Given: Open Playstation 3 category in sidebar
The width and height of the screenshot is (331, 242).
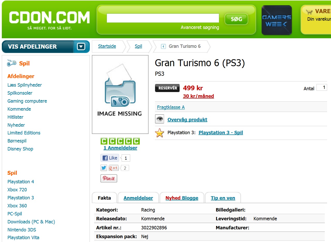Looking at the screenshot, I should click(21, 198).
